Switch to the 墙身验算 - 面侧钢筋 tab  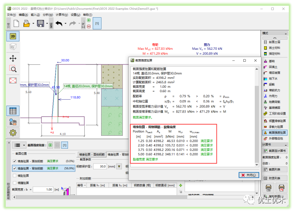pos(92,155)
